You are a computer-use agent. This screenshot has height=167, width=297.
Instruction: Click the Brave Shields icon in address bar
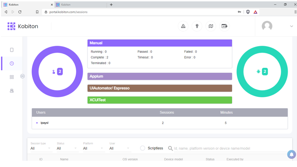[248, 12]
